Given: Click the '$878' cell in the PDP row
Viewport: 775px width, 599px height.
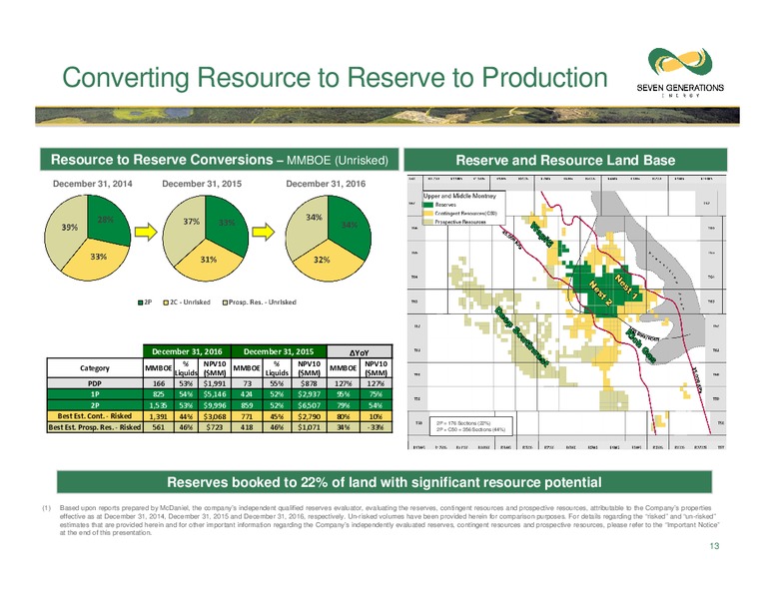Looking at the screenshot, I should pos(309,383).
